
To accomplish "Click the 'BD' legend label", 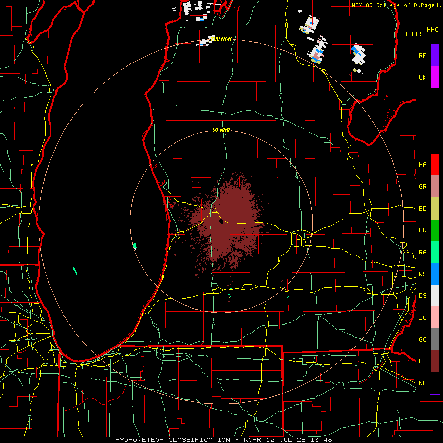I will pyautogui.click(x=423, y=209).
